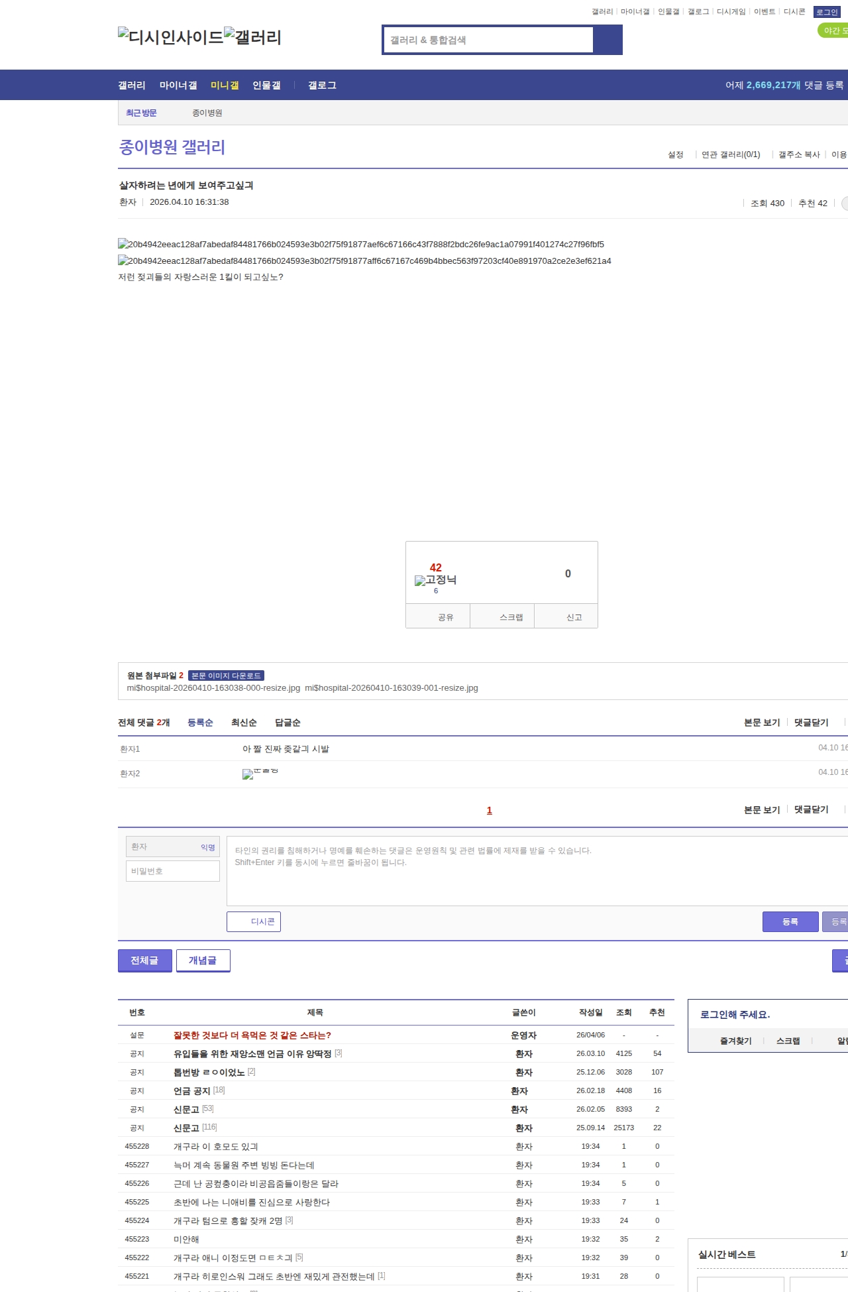
Task: Toggle the green 야간 모드 switch
Action: (x=833, y=30)
